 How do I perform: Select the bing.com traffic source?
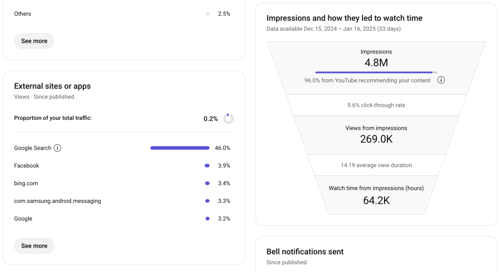(26, 183)
